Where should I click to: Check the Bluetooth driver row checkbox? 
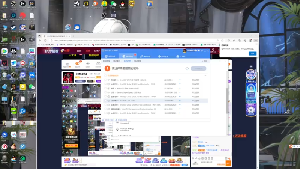click(x=105, y=88)
